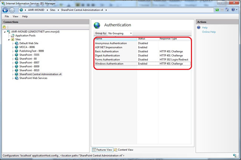Expand the PublishingTest - 9999 node

(x=13, y=51)
